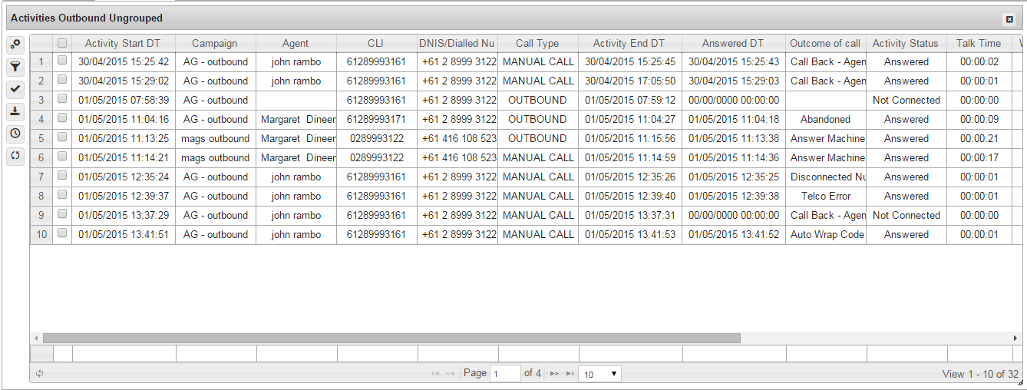Click the Talk Time column header

point(978,44)
